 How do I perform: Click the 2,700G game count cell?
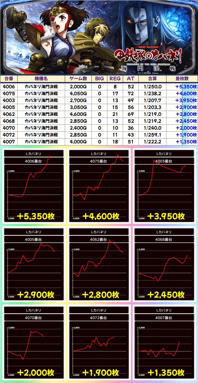78,100
